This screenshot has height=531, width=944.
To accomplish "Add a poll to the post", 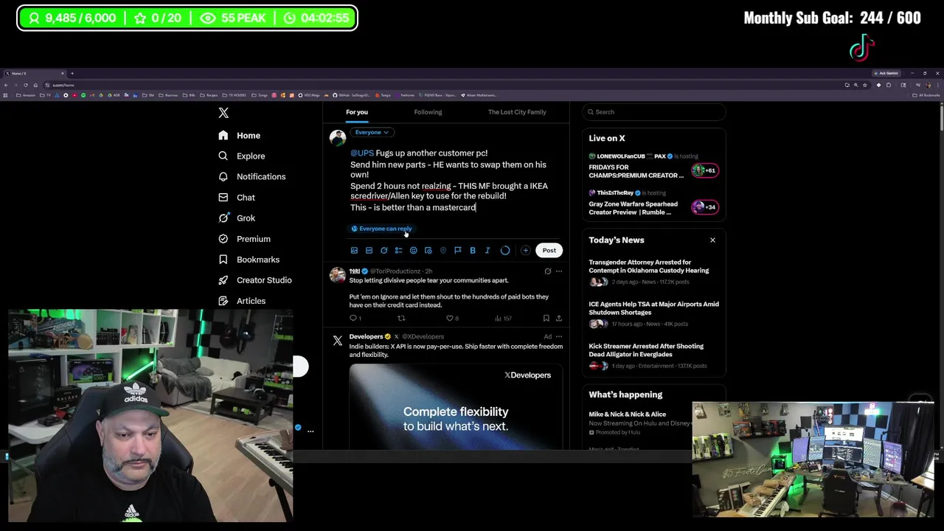I will pyautogui.click(x=398, y=251).
